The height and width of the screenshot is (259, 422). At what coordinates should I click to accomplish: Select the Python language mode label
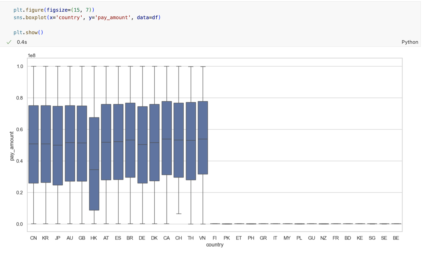click(x=410, y=42)
